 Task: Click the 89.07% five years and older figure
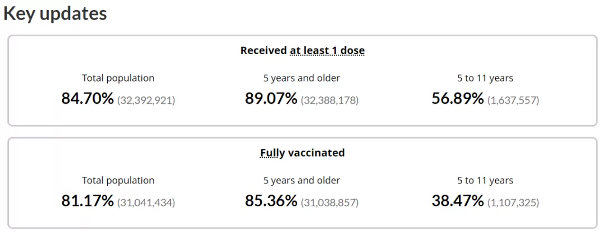pyautogui.click(x=271, y=99)
